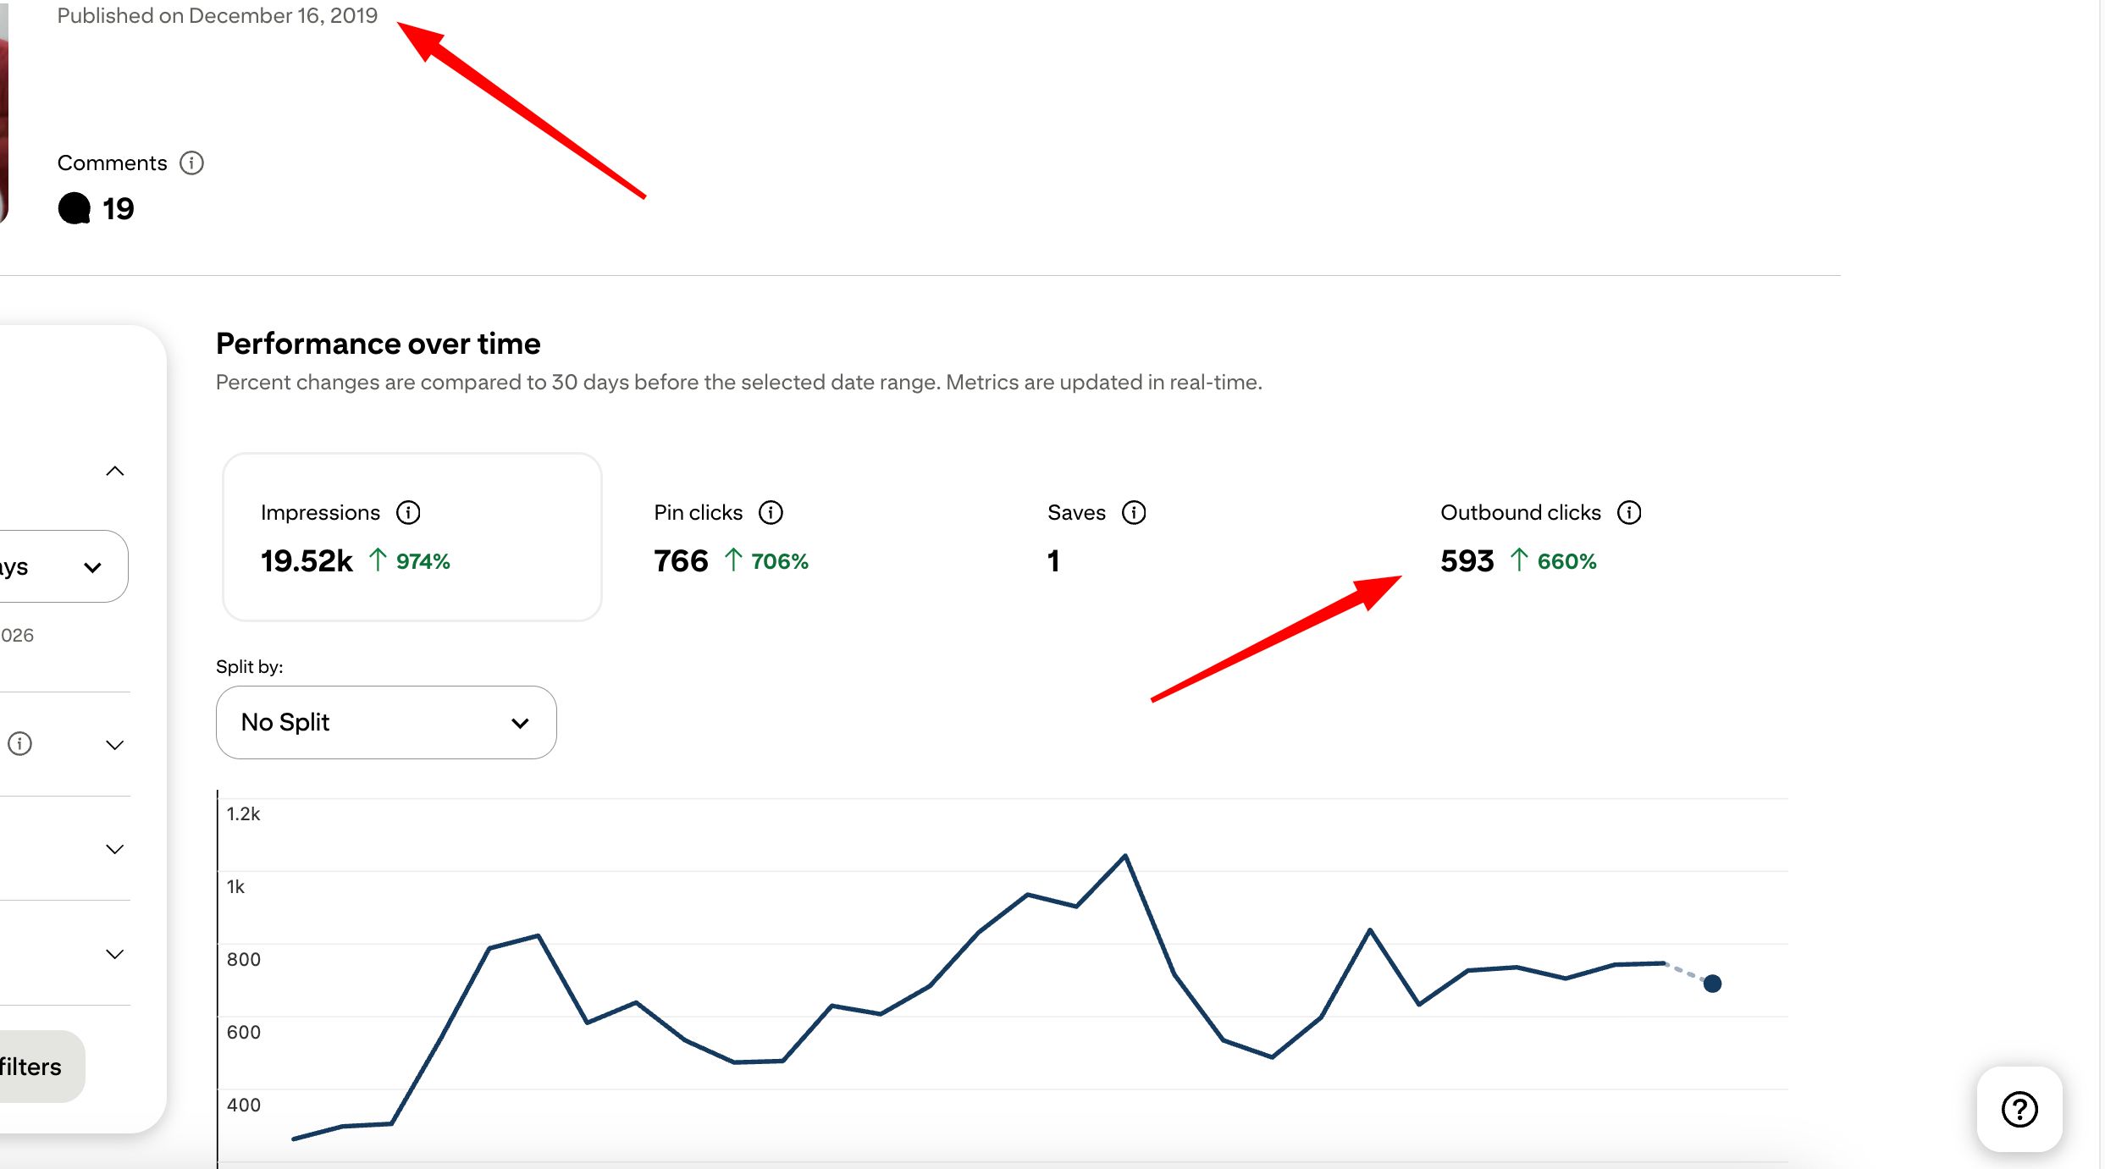2105x1169 pixels.
Task: Expand the filter section with info icon
Action: (115, 745)
